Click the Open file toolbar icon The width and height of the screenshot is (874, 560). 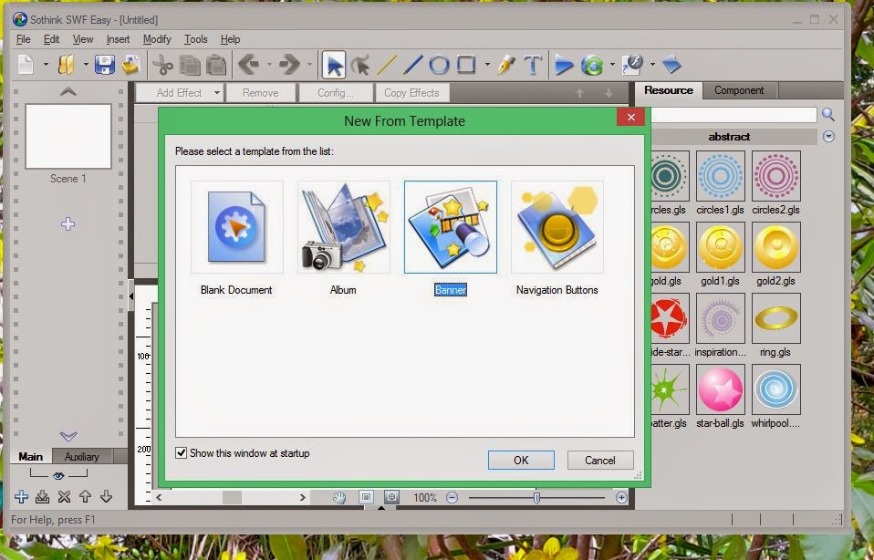point(67,65)
